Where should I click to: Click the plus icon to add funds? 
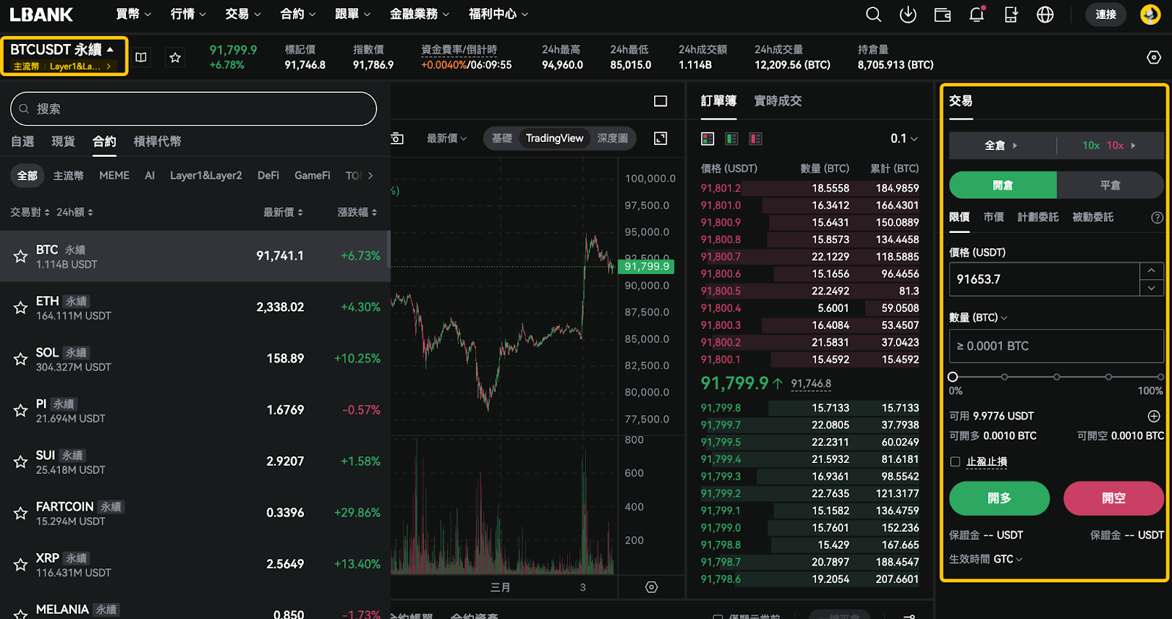coord(1154,416)
